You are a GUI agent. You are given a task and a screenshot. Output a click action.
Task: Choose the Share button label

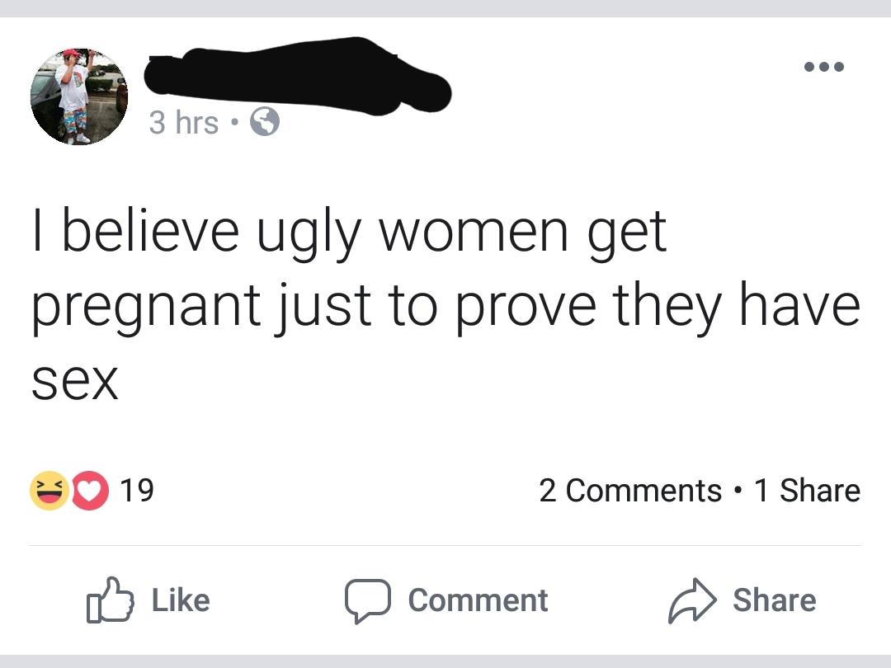click(x=775, y=600)
